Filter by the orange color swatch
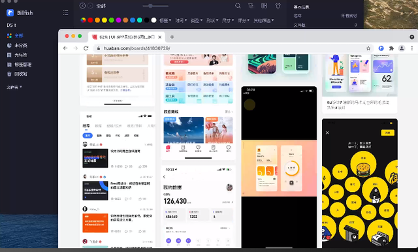Image resolution: width=418 pixels, height=252 pixels. click(x=97, y=20)
